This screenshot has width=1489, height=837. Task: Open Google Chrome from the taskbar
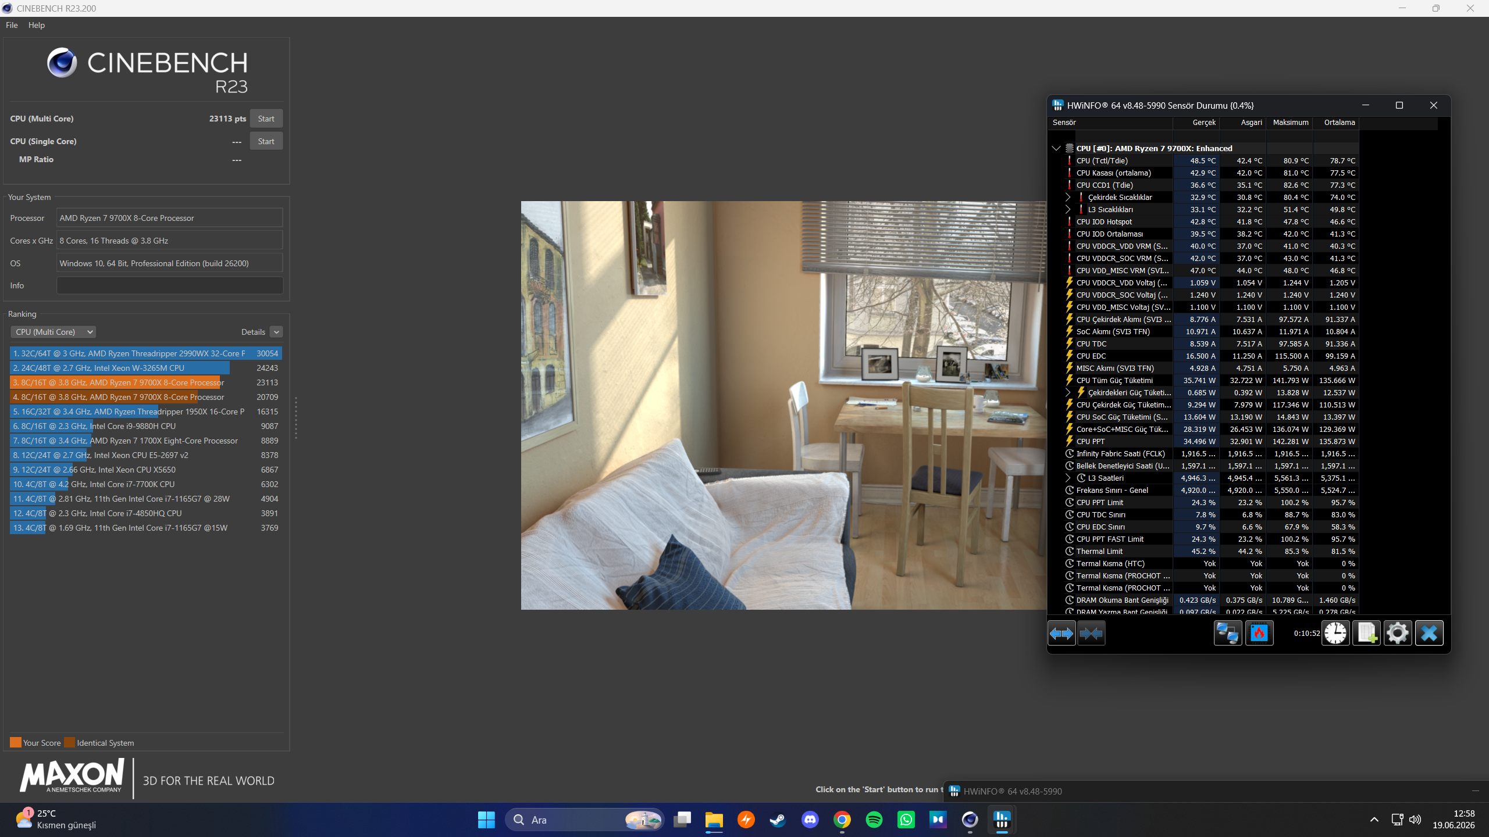842,820
